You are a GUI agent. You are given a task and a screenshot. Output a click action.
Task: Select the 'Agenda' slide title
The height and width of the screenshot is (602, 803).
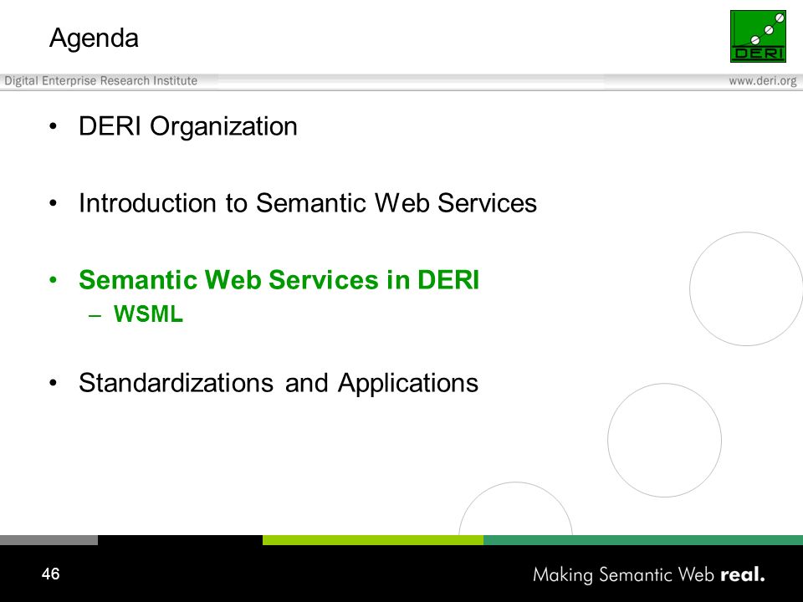point(94,38)
